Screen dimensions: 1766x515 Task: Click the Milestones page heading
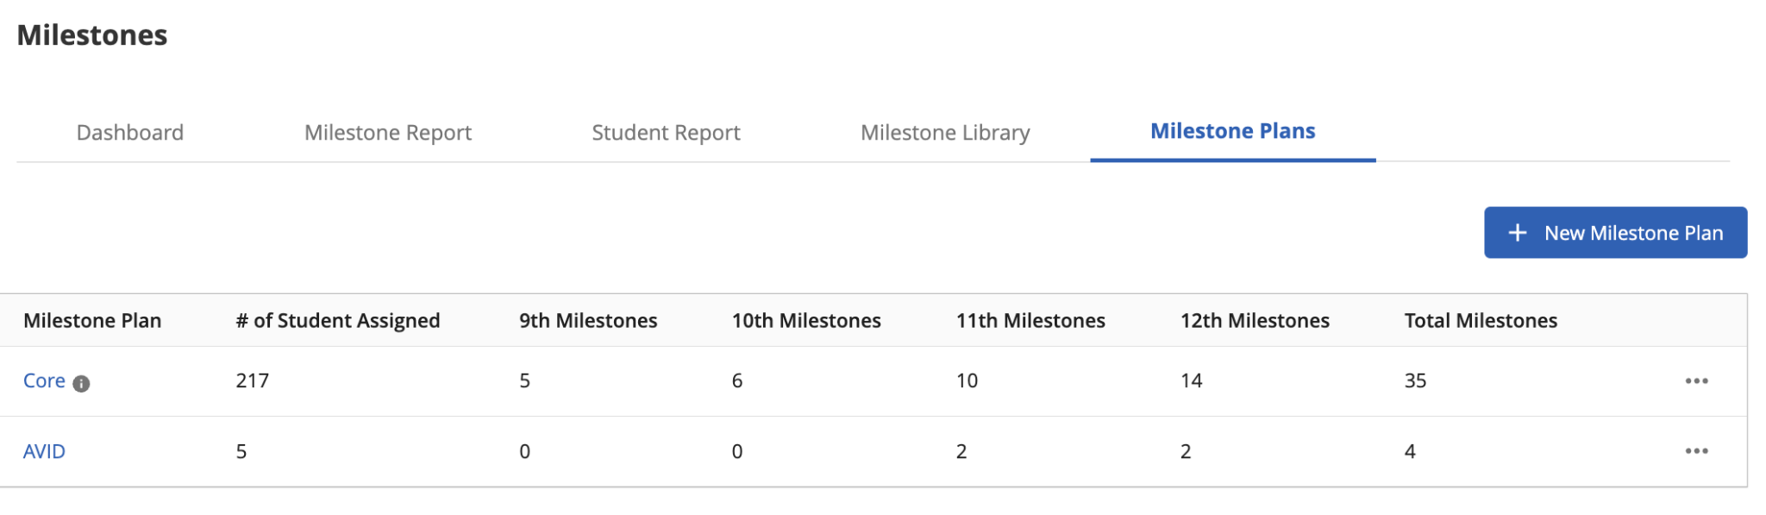point(92,35)
